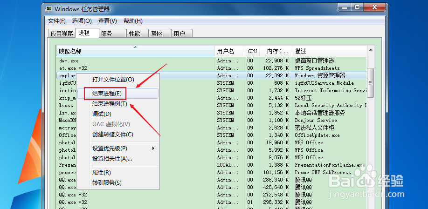Select the 52好压 description cell
This screenshot has height=209, width=428.
[x=303, y=98]
